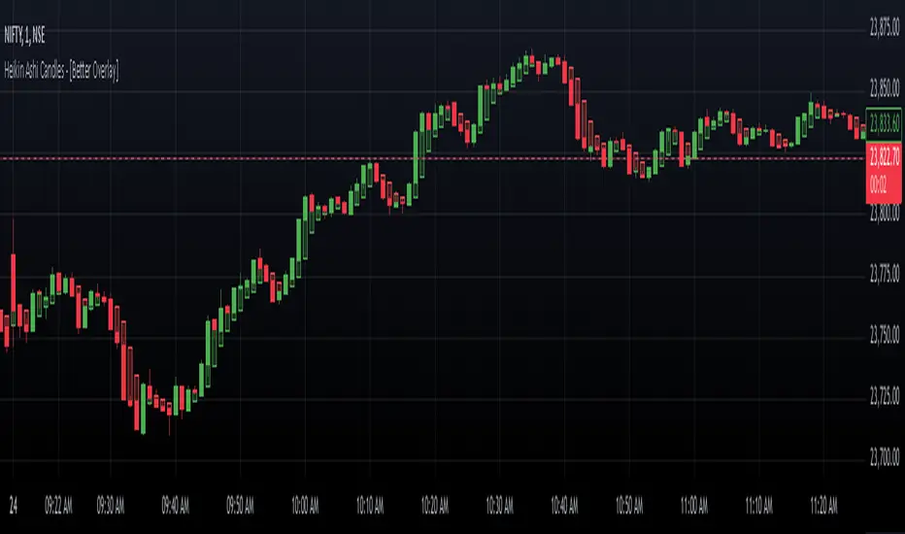The width and height of the screenshot is (905, 534).
Task: Click the 23,725.00 price axis value
Action: click(x=885, y=395)
